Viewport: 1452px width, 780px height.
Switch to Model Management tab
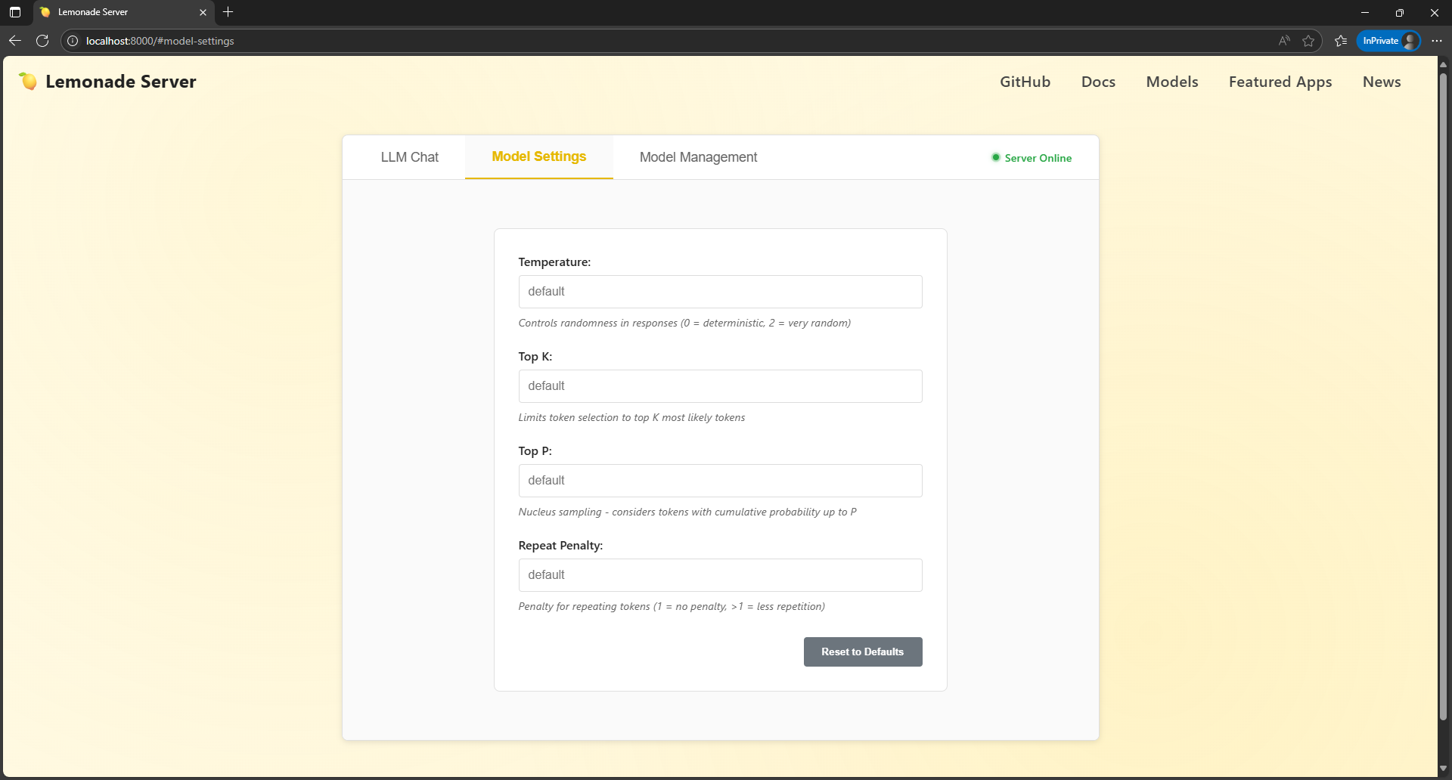coord(698,157)
